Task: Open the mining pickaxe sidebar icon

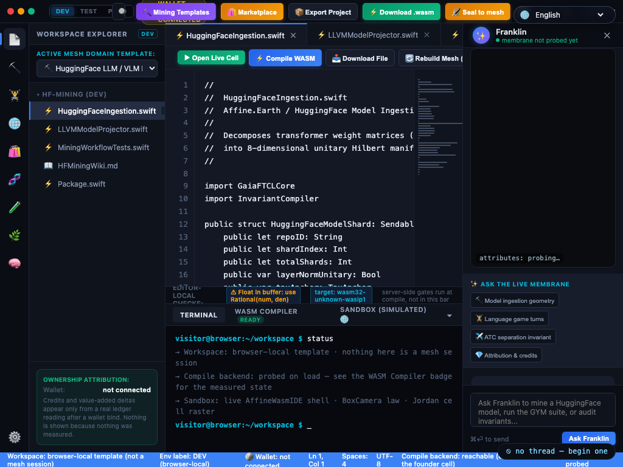Action: click(x=15, y=67)
